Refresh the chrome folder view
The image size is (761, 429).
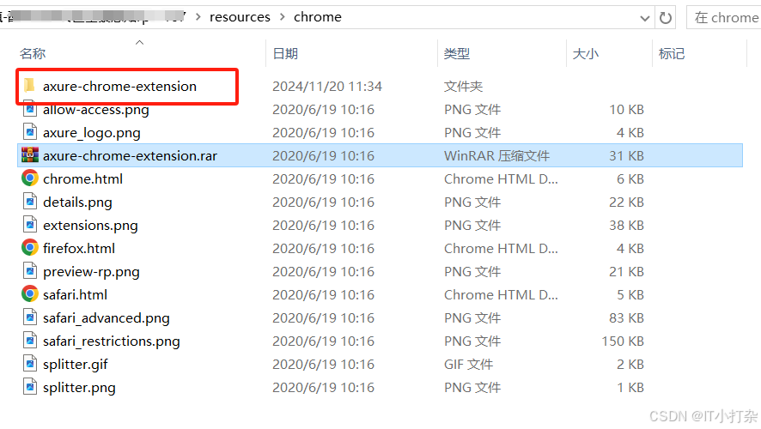coord(666,18)
